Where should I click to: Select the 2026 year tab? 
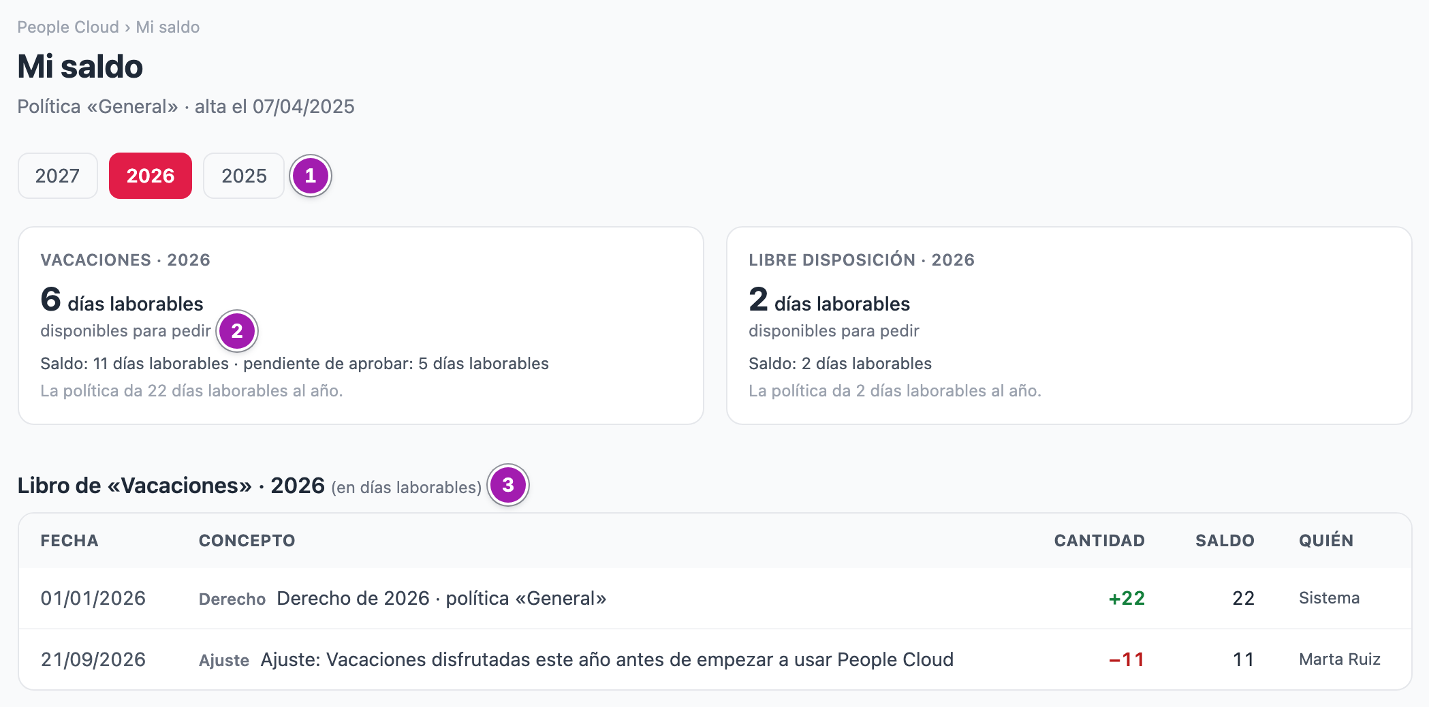151,176
